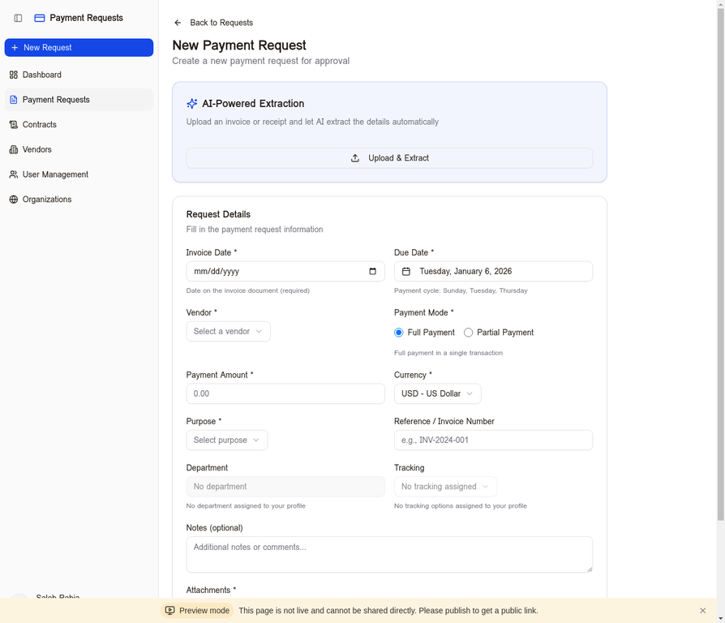Click the back arrow to Requests
Image resolution: width=725 pixels, height=623 pixels.
point(177,24)
